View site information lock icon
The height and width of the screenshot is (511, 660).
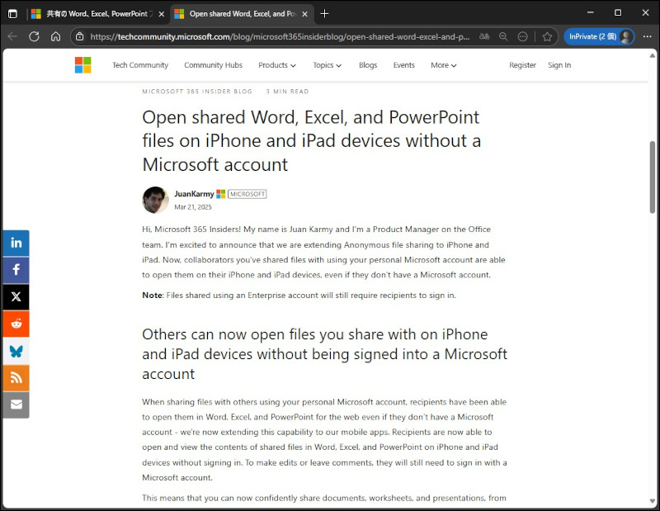pyautogui.click(x=79, y=36)
